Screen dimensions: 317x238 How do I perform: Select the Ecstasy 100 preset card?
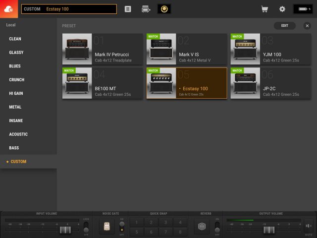187,83
